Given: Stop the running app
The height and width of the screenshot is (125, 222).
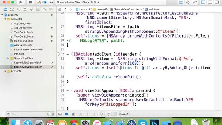Looking at the screenshot, I should pos(31,2).
